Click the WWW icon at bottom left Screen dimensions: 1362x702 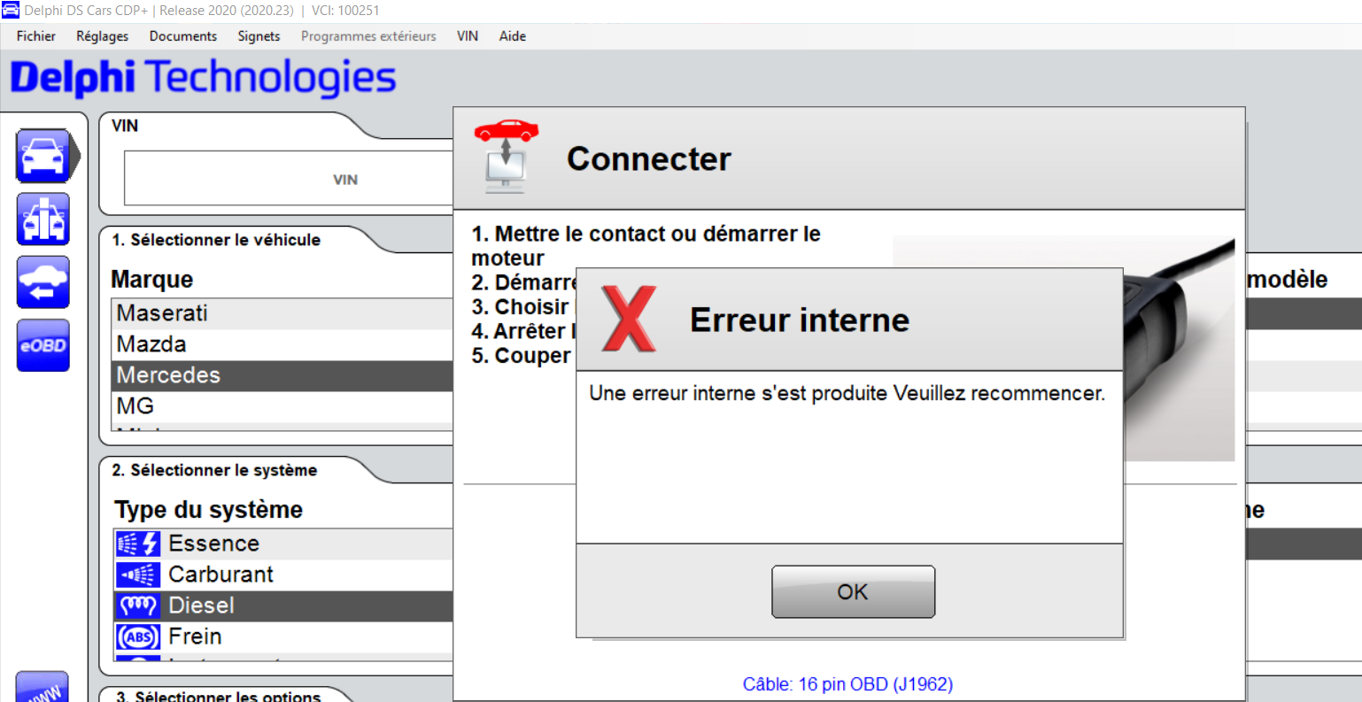click(x=42, y=688)
